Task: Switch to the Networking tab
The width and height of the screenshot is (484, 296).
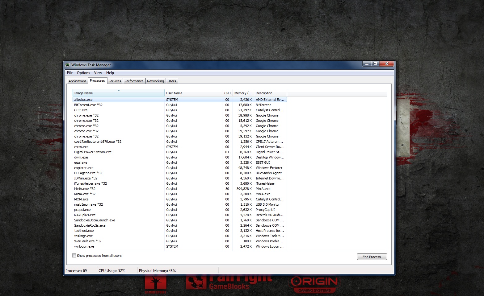Action: pos(155,81)
